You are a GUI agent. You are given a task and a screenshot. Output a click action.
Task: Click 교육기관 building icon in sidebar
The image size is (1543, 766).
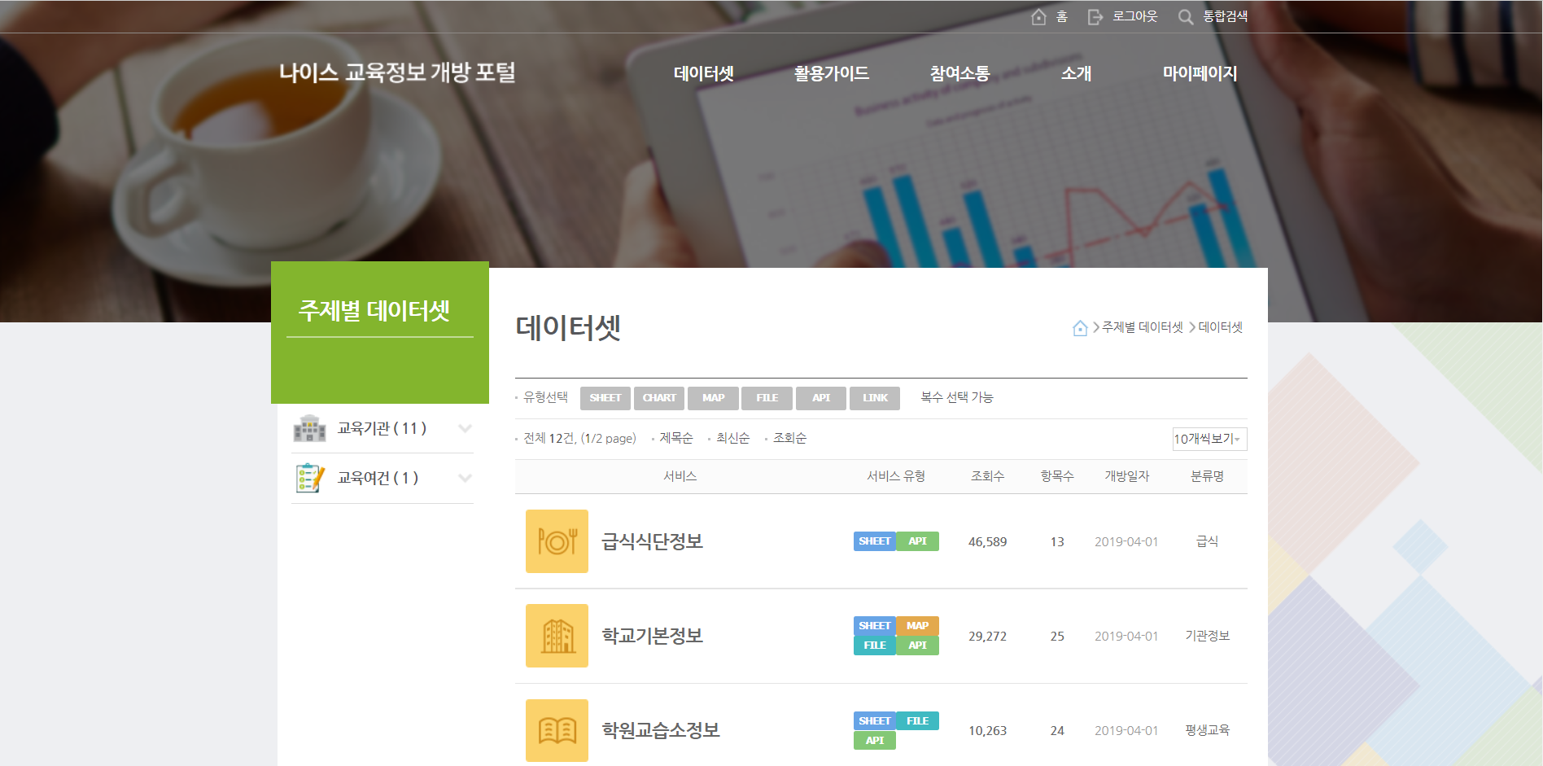309,429
